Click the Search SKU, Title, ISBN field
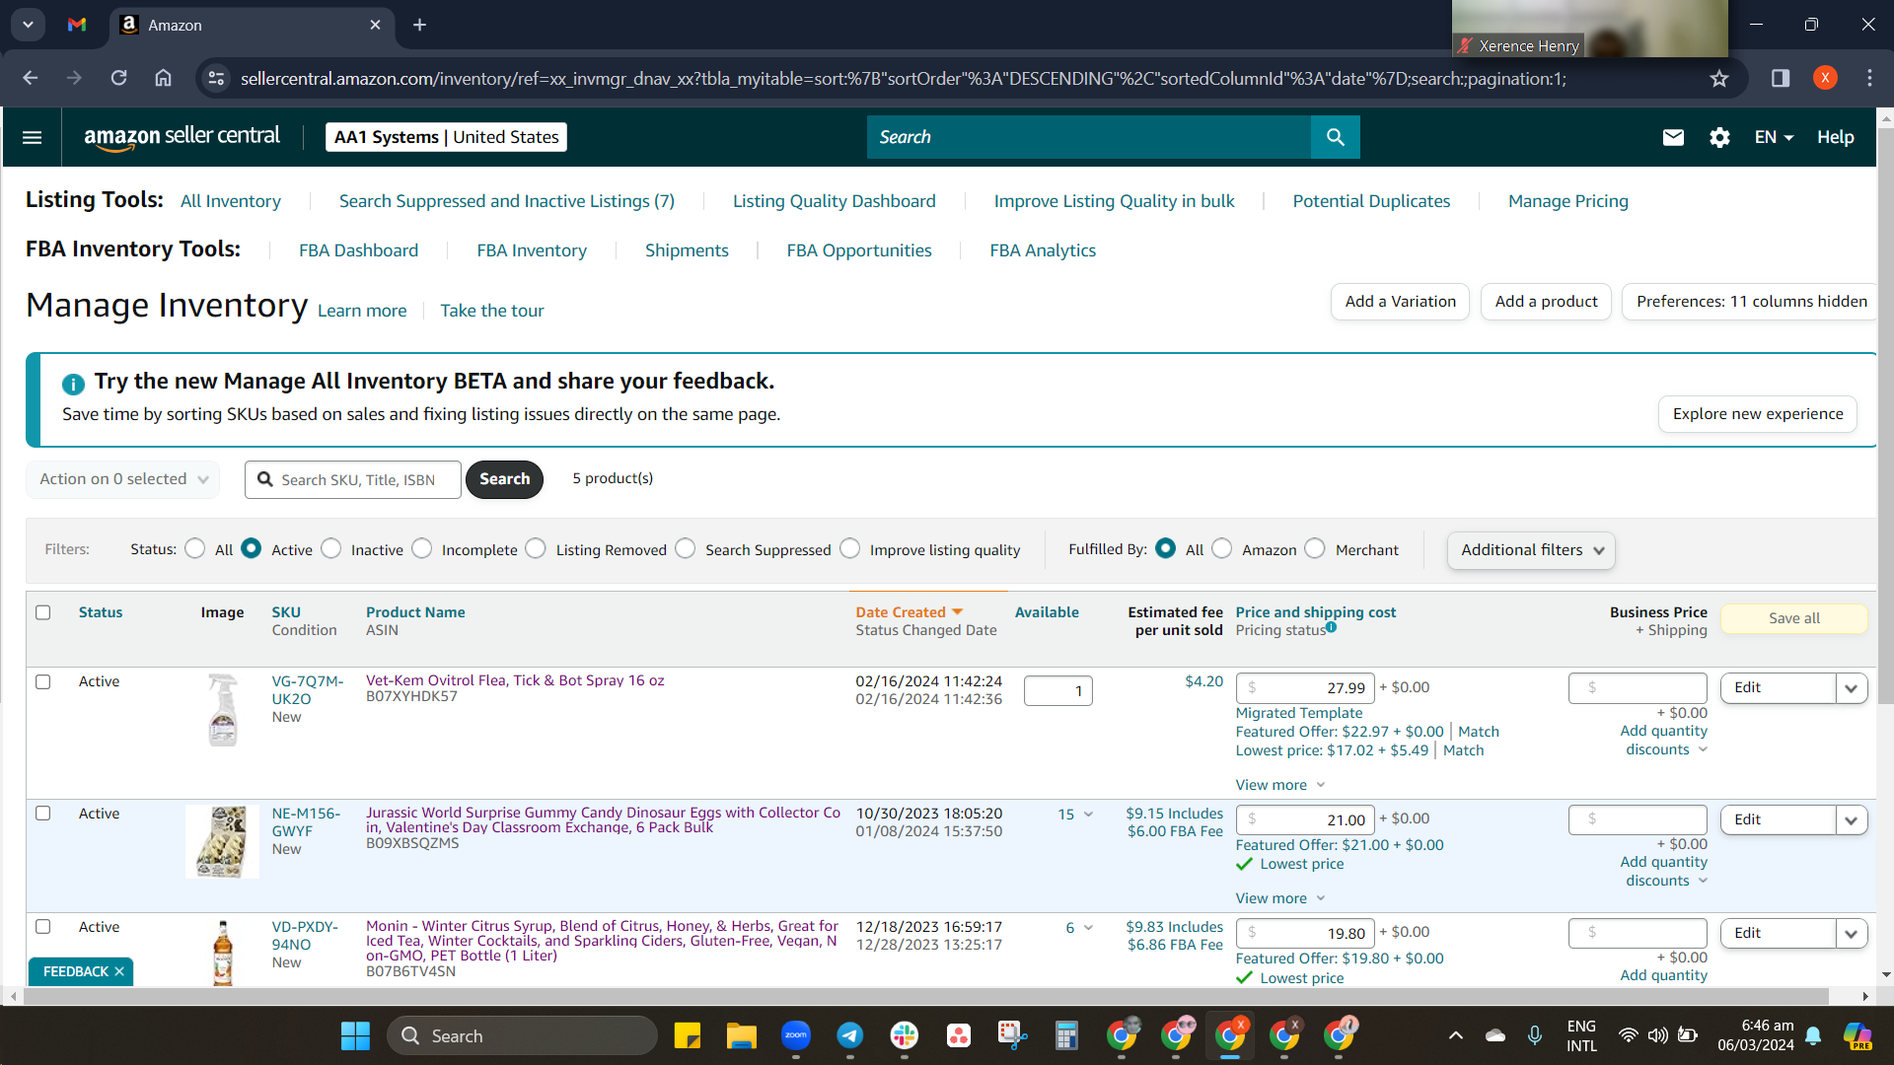 tap(353, 479)
